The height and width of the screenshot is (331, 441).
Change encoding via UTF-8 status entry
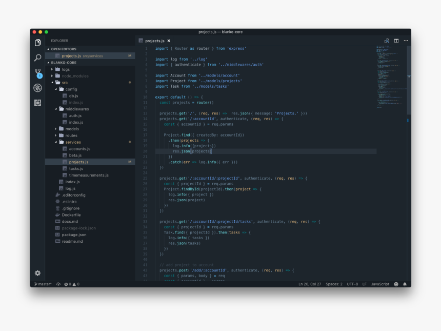(x=352, y=284)
